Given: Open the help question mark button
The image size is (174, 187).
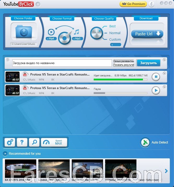Looking at the screenshot, I should (x=22, y=142).
